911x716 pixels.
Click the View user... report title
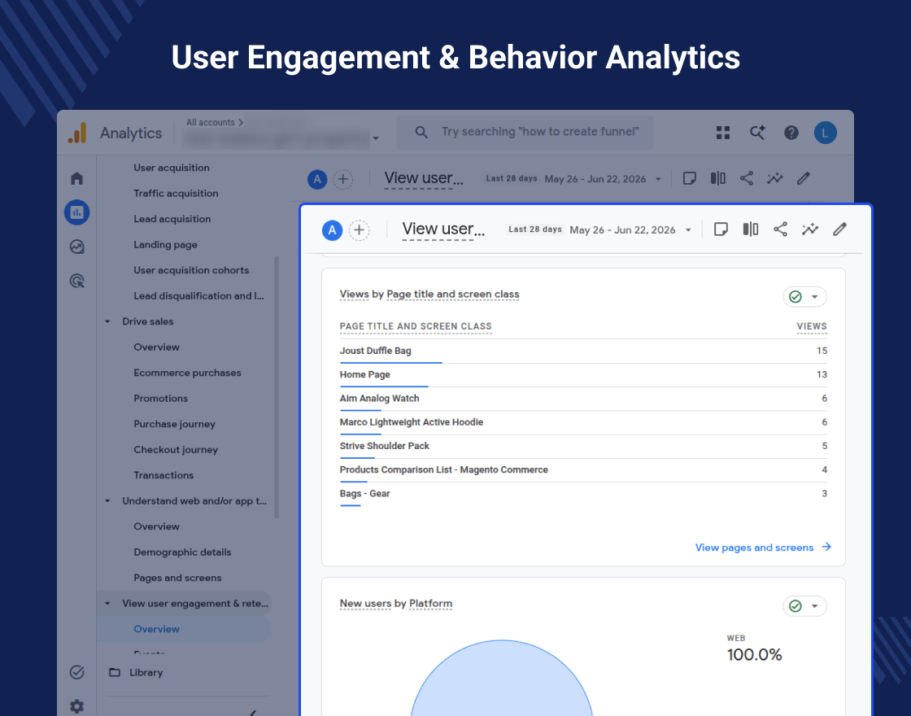[x=443, y=229]
